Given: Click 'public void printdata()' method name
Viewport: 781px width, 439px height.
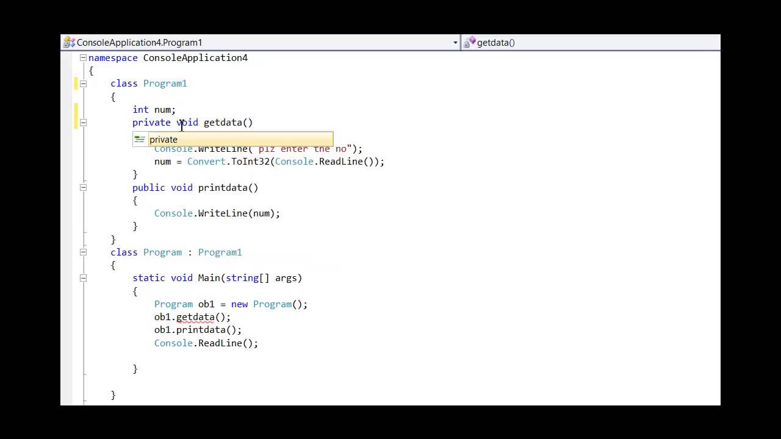Looking at the screenshot, I should point(228,188).
